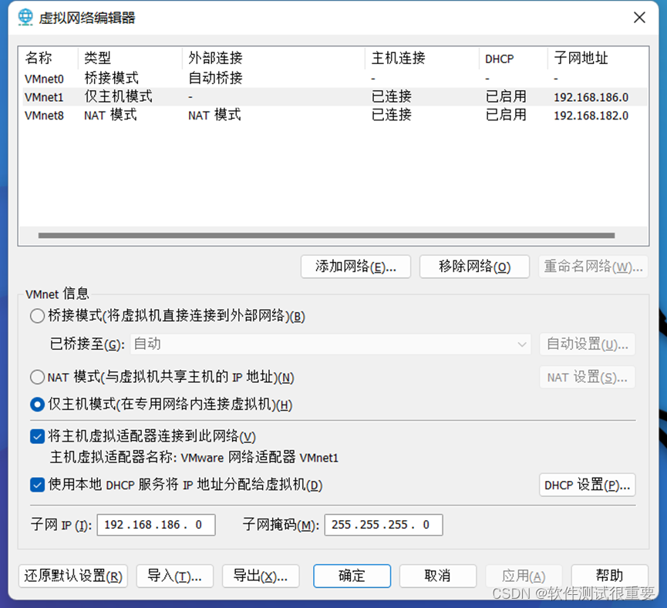Click 仅主机模式 type cell for VMnet1
Screen dimensions: 667x608
tap(118, 97)
